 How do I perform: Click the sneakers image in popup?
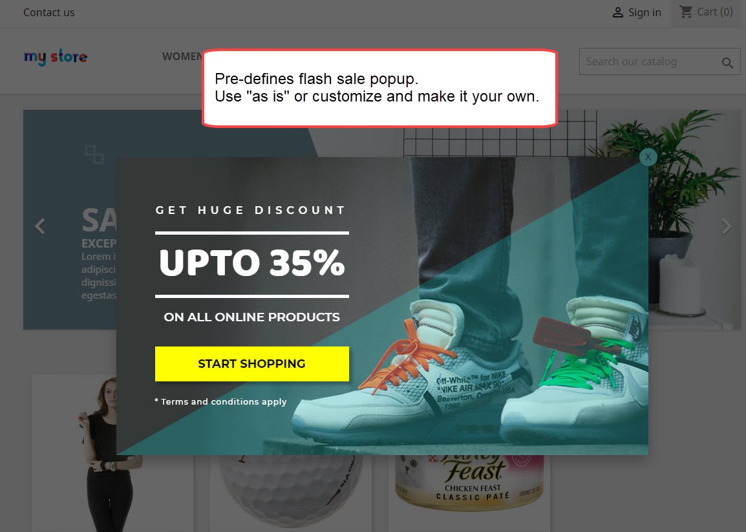(x=476, y=333)
